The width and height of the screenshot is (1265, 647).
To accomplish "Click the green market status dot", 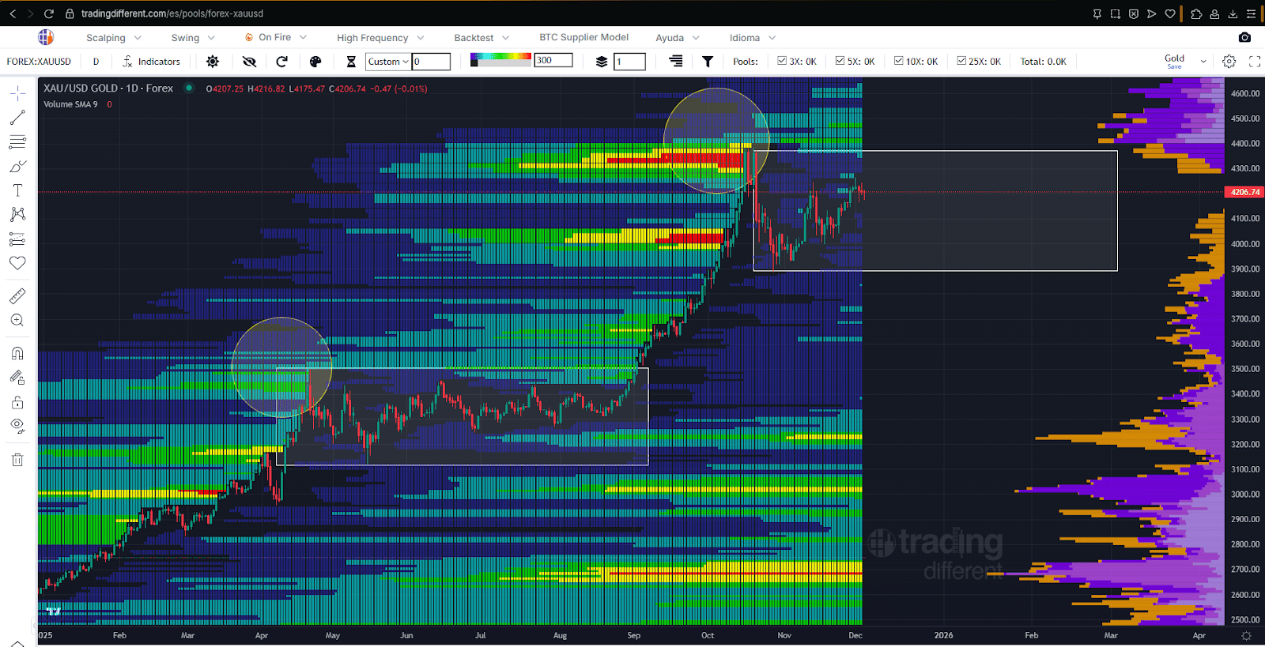I will (x=189, y=88).
